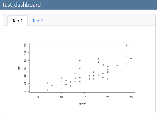
Task: Click the x-axis tick label 5
Action: [x=38, y=97]
